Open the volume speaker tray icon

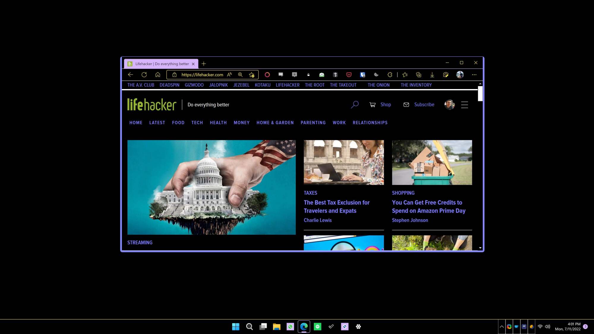[x=547, y=327]
